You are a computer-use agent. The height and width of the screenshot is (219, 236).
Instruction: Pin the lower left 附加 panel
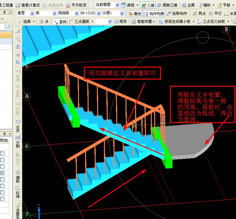tap(4, 134)
